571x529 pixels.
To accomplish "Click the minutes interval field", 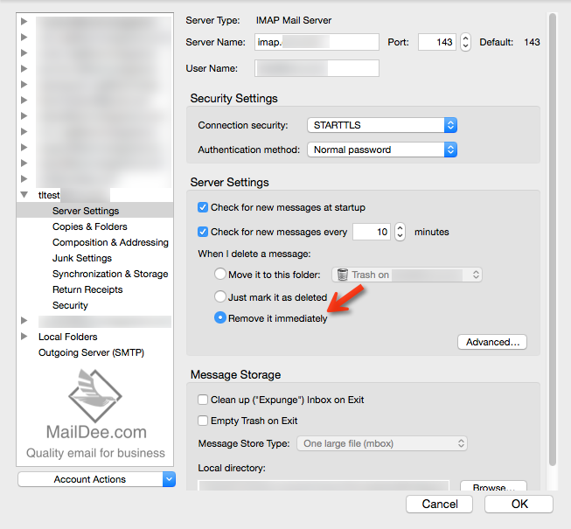I will click(x=371, y=232).
